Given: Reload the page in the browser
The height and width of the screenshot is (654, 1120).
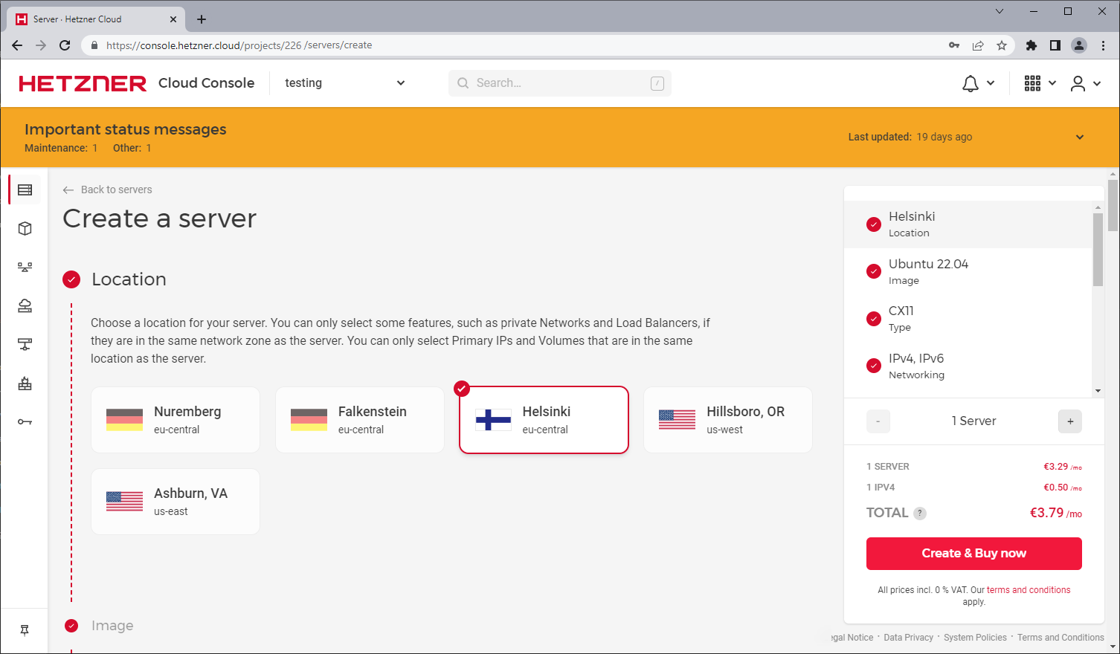Looking at the screenshot, I should point(65,45).
